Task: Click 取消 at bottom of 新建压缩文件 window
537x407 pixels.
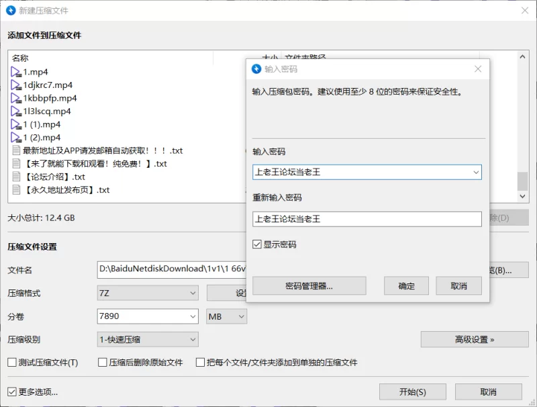Action: (x=489, y=392)
